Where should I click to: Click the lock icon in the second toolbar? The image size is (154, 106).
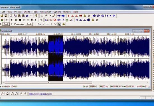[93, 20]
